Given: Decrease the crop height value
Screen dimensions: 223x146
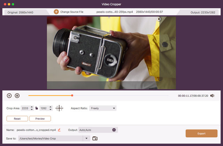Looking at the screenshot, I should 51,110.
